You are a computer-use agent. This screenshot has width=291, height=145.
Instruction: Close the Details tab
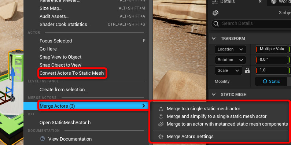260,1
